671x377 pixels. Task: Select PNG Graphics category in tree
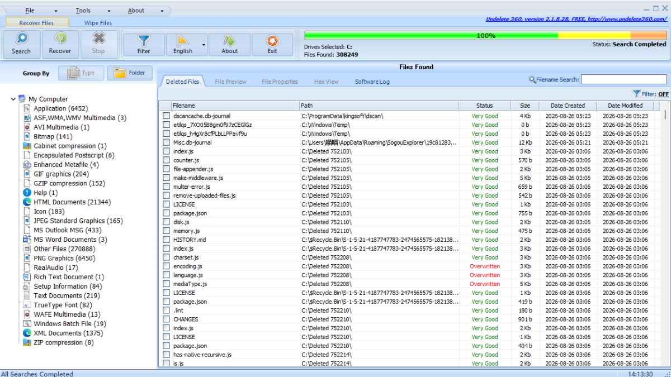point(64,259)
